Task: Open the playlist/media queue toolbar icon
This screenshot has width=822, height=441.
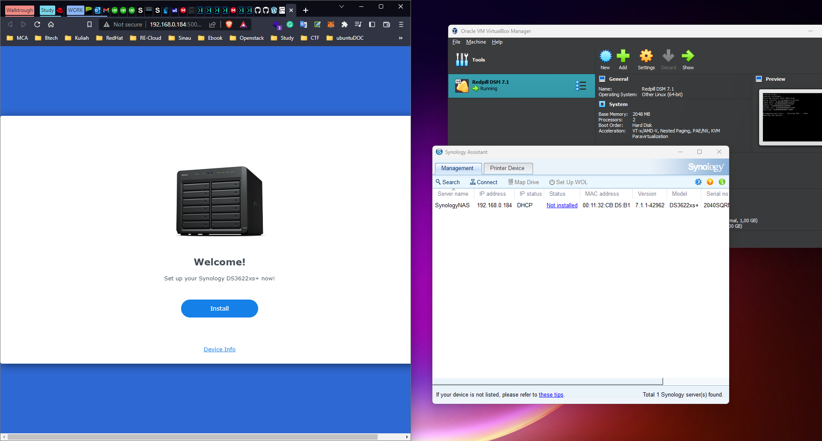Action: [358, 24]
